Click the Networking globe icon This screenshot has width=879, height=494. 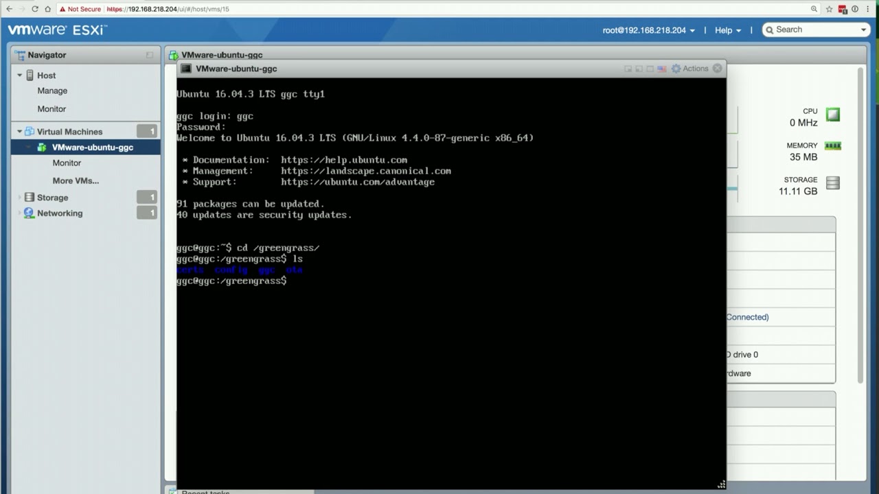pyautogui.click(x=29, y=213)
